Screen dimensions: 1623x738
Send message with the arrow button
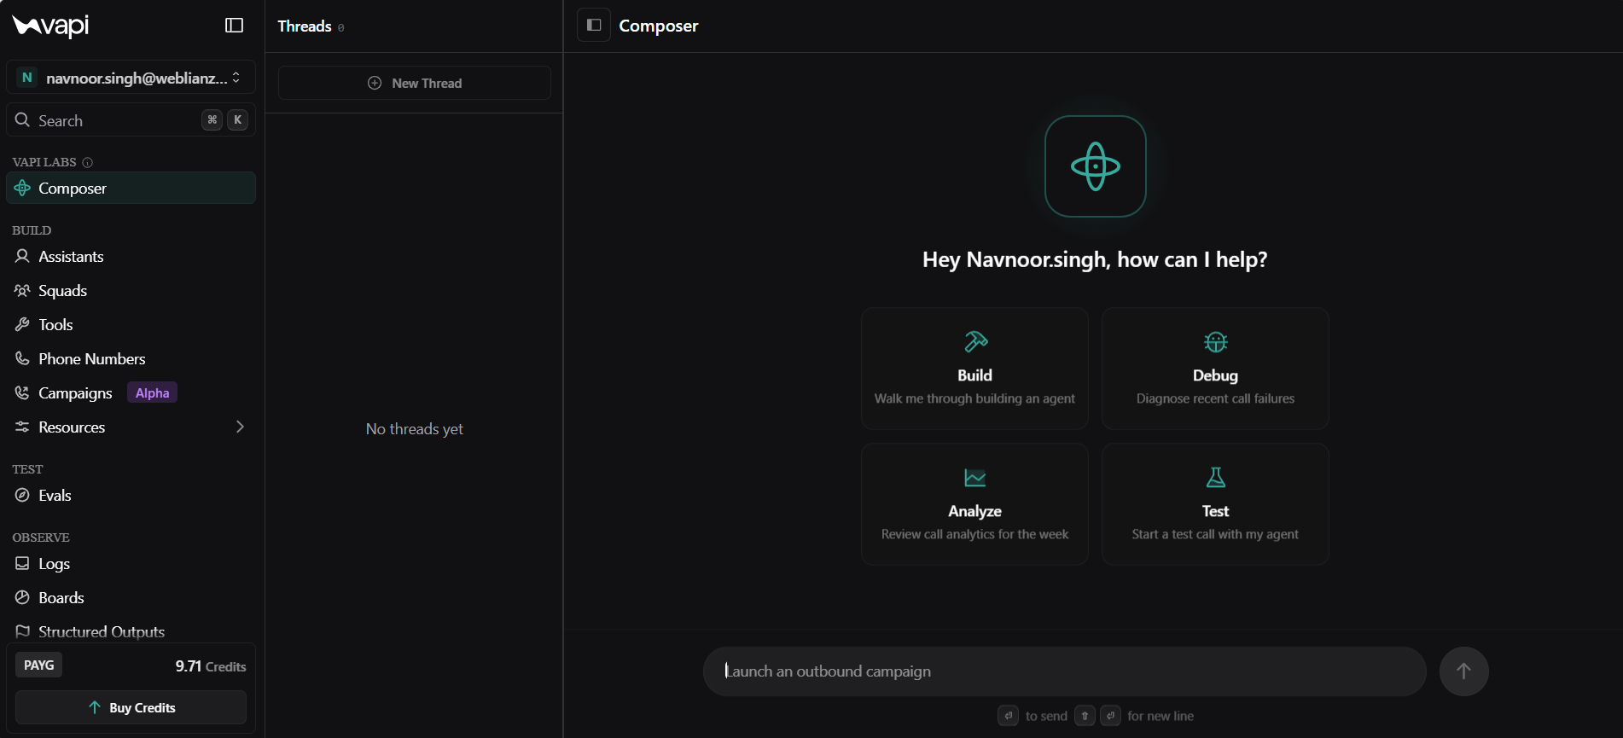coord(1463,671)
